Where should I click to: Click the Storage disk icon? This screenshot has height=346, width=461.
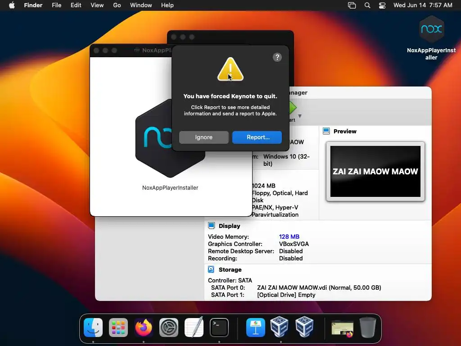pyautogui.click(x=211, y=269)
